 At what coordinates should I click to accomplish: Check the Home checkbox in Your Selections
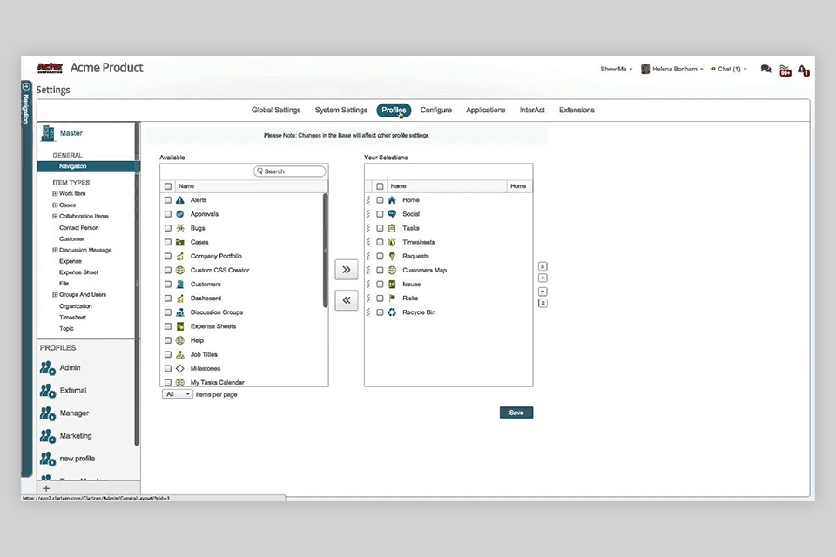point(380,200)
